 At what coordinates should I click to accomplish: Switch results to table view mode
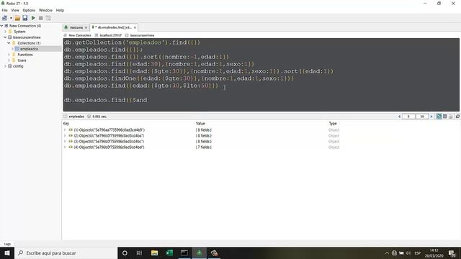445,117
